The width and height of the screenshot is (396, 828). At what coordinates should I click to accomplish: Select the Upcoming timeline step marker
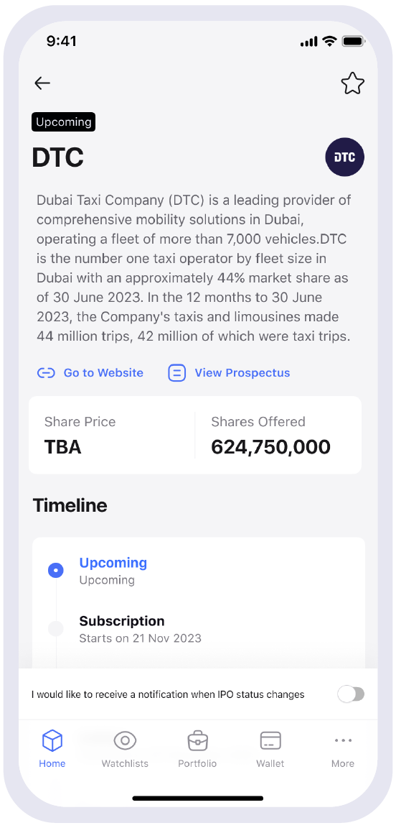pos(55,570)
